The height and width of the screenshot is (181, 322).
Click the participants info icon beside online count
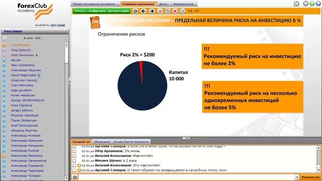pyautogui.click(x=5, y=38)
